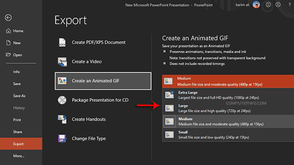Click the Home house icon
The width and height of the screenshot is (294, 165).
point(8,31)
